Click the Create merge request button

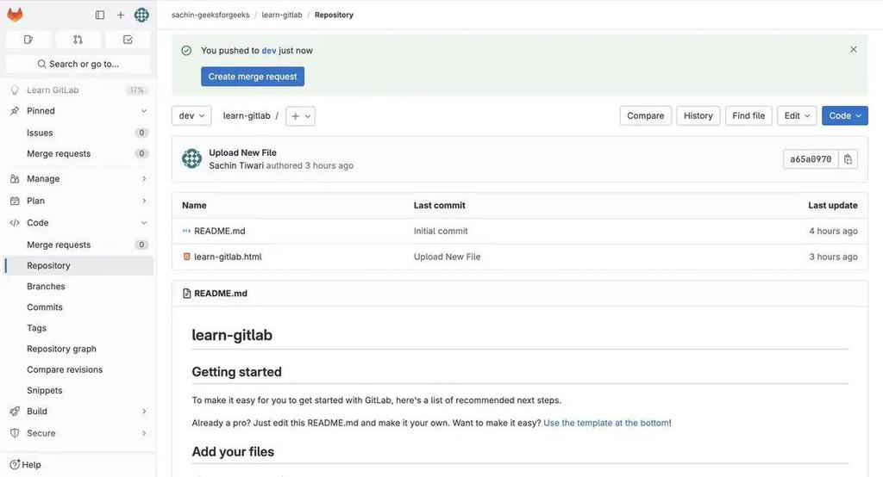point(253,77)
